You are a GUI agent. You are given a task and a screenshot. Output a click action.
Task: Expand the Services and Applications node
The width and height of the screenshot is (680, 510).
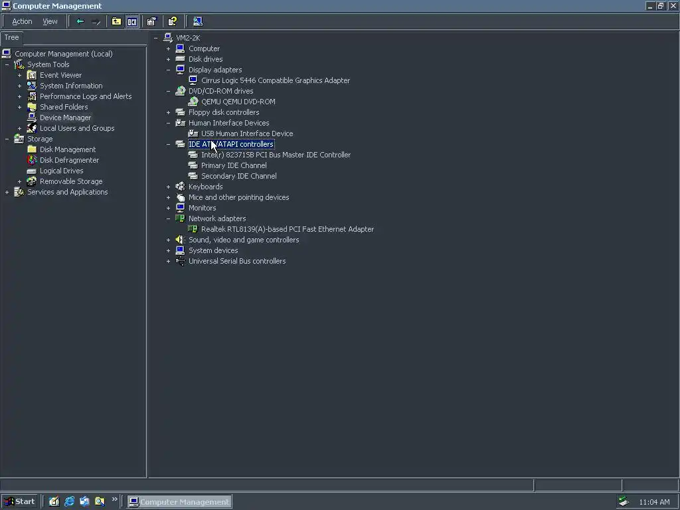pos(7,192)
